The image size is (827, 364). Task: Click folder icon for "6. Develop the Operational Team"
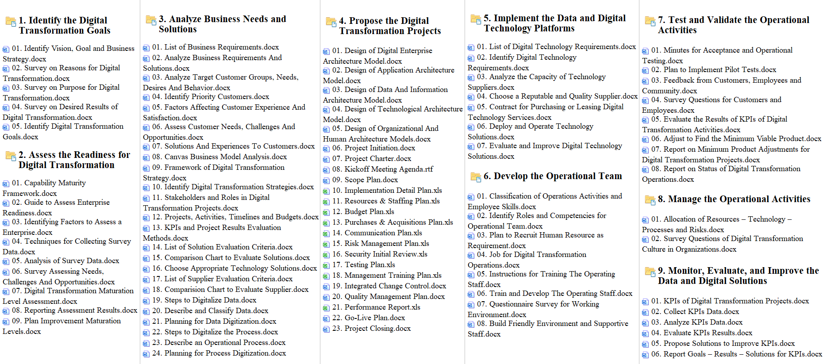point(476,177)
